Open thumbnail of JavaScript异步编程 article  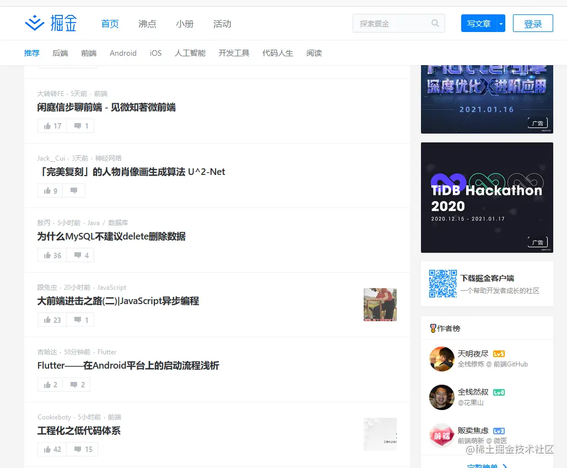pos(380,305)
